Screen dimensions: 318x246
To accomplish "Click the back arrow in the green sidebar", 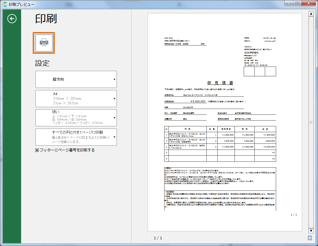I will click(x=12, y=19).
